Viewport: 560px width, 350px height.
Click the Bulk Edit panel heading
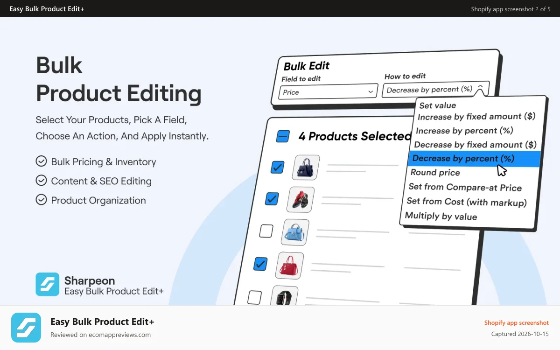307,66
